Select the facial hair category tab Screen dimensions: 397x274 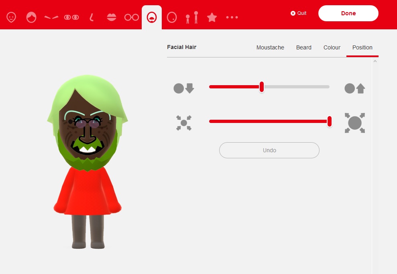[152, 17]
